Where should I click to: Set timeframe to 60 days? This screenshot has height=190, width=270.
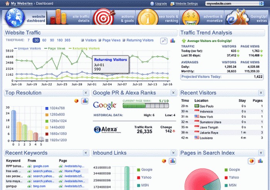point(44,40)
